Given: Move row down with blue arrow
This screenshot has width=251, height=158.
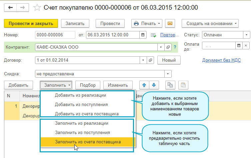Looking at the screenshot, I should tap(154, 85).
